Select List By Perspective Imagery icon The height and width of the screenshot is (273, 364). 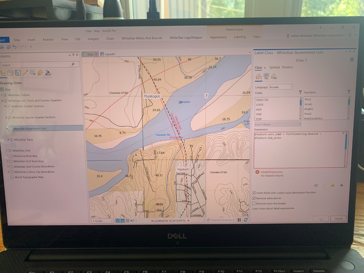pyautogui.click(x=48, y=73)
